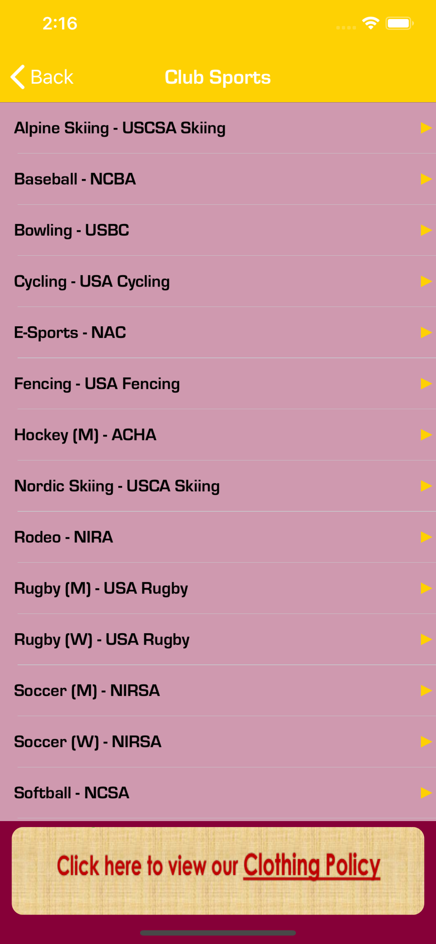Go back using the Back text
This screenshot has height=944, width=436.
(52, 77)
